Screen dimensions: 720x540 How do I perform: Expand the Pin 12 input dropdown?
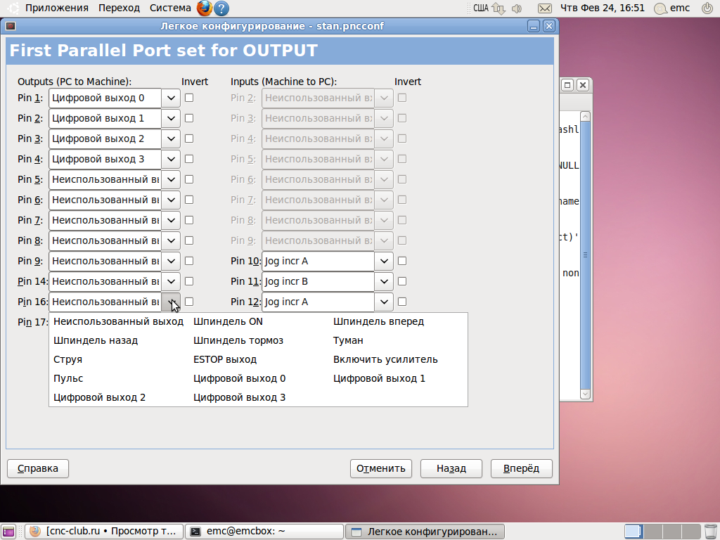point(384,302)
